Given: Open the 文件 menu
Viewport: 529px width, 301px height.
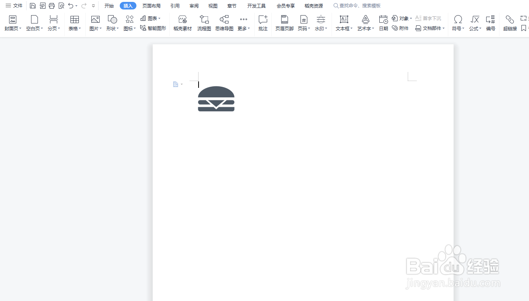Looking at the screenshot, I should [x=13, y=6].
